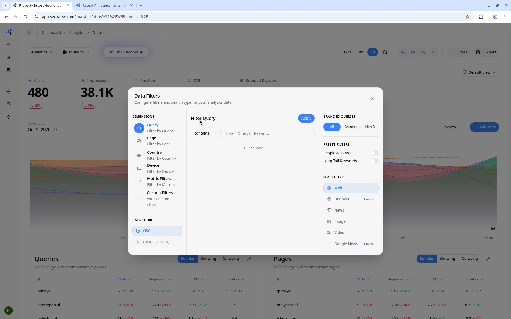Focus the Insert Query or Keyword field
Screen dimensions: 511x319
pos(268,133)
